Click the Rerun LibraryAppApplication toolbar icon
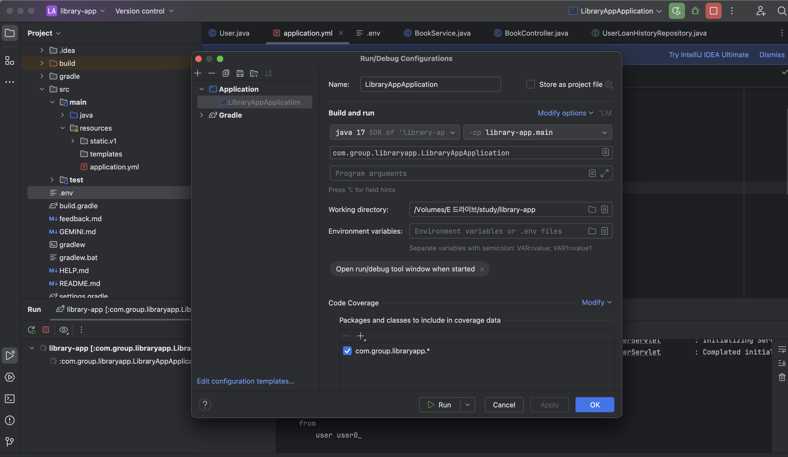The height and width of the screenshot is (457, 788). pos(676,11)
